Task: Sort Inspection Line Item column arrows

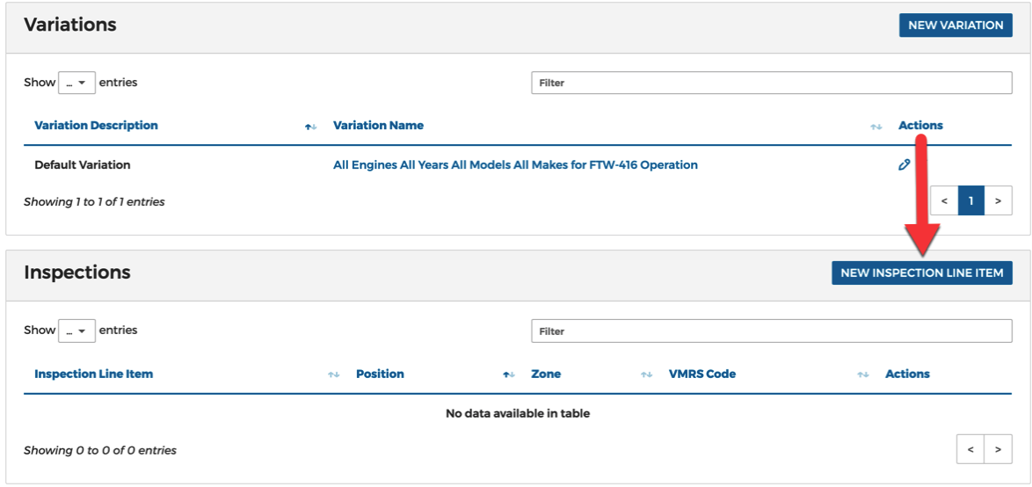Action: coord(334,374)
